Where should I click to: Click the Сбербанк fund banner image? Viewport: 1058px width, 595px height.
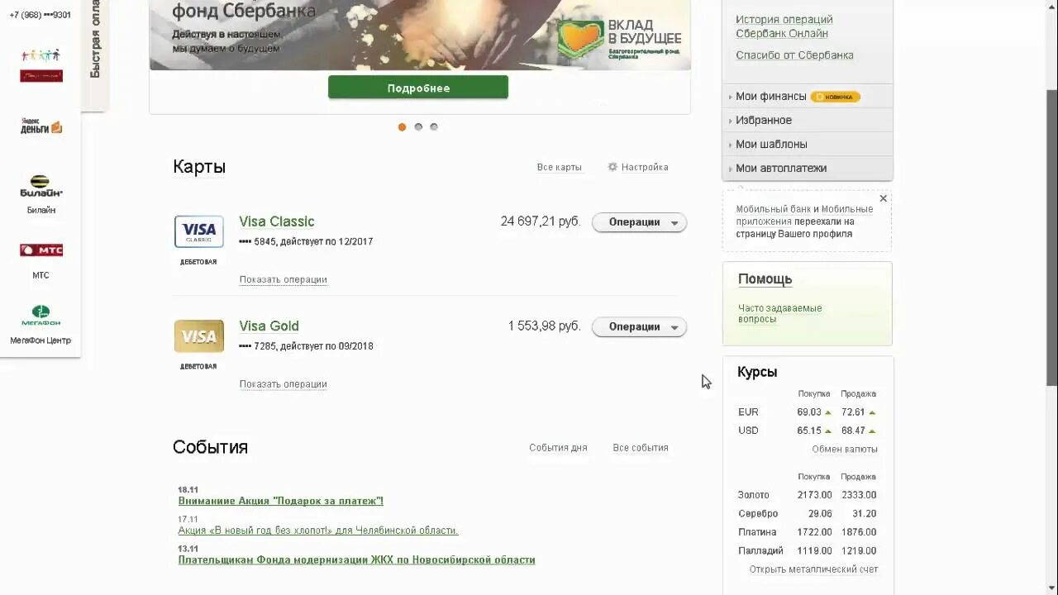[x=420, y=35]
